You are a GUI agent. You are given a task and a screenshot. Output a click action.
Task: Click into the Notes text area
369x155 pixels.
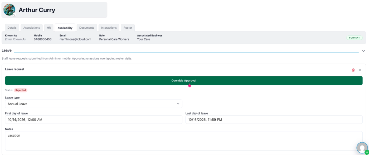[x=184, y=141]
